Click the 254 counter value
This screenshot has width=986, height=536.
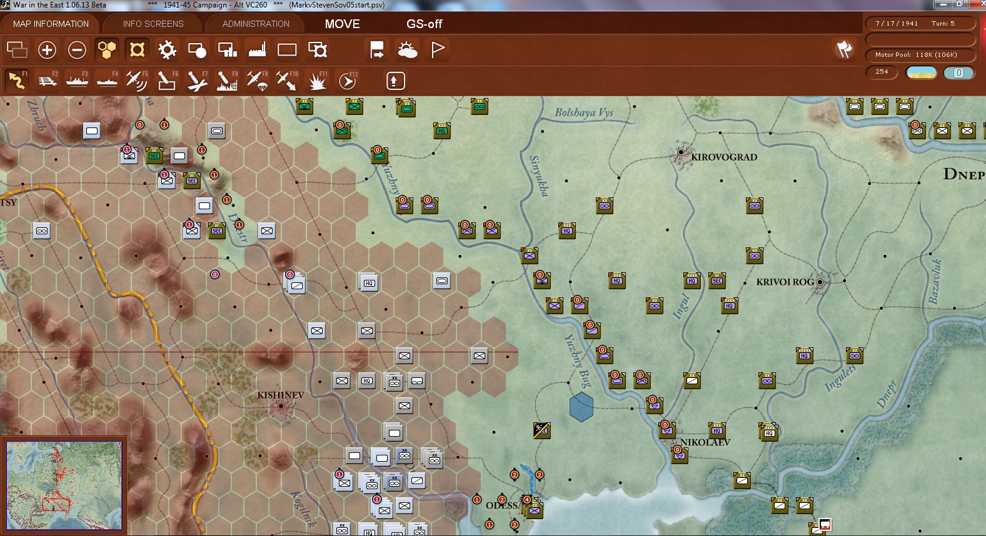pyautogui.click(x=882, y=72)
